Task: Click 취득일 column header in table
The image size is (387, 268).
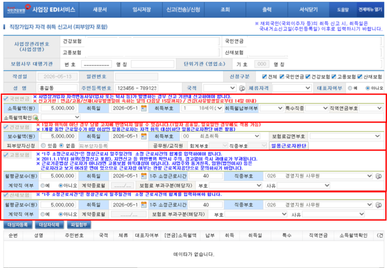Action: tap(255, 235)
